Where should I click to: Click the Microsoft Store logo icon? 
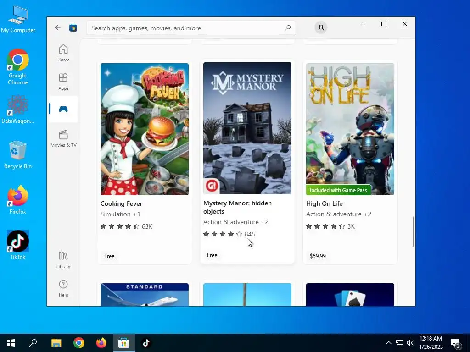[x=73, y=28]
